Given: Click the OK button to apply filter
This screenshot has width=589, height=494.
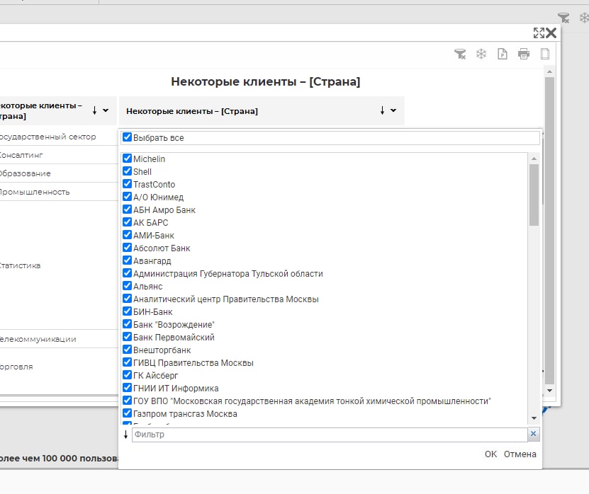Looking at the screenshot, I should 490,454.
